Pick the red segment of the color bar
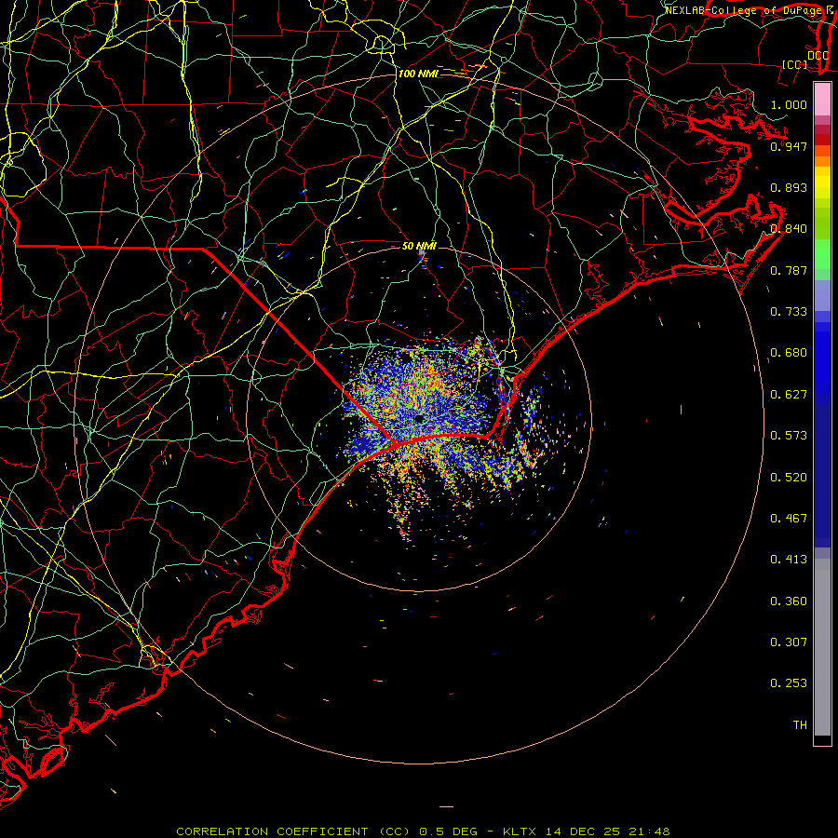This screenshot has width=838, height=838. (x=822, y=139)
